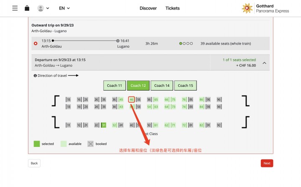Click the Direction of travel info icon

click(35, 76)
